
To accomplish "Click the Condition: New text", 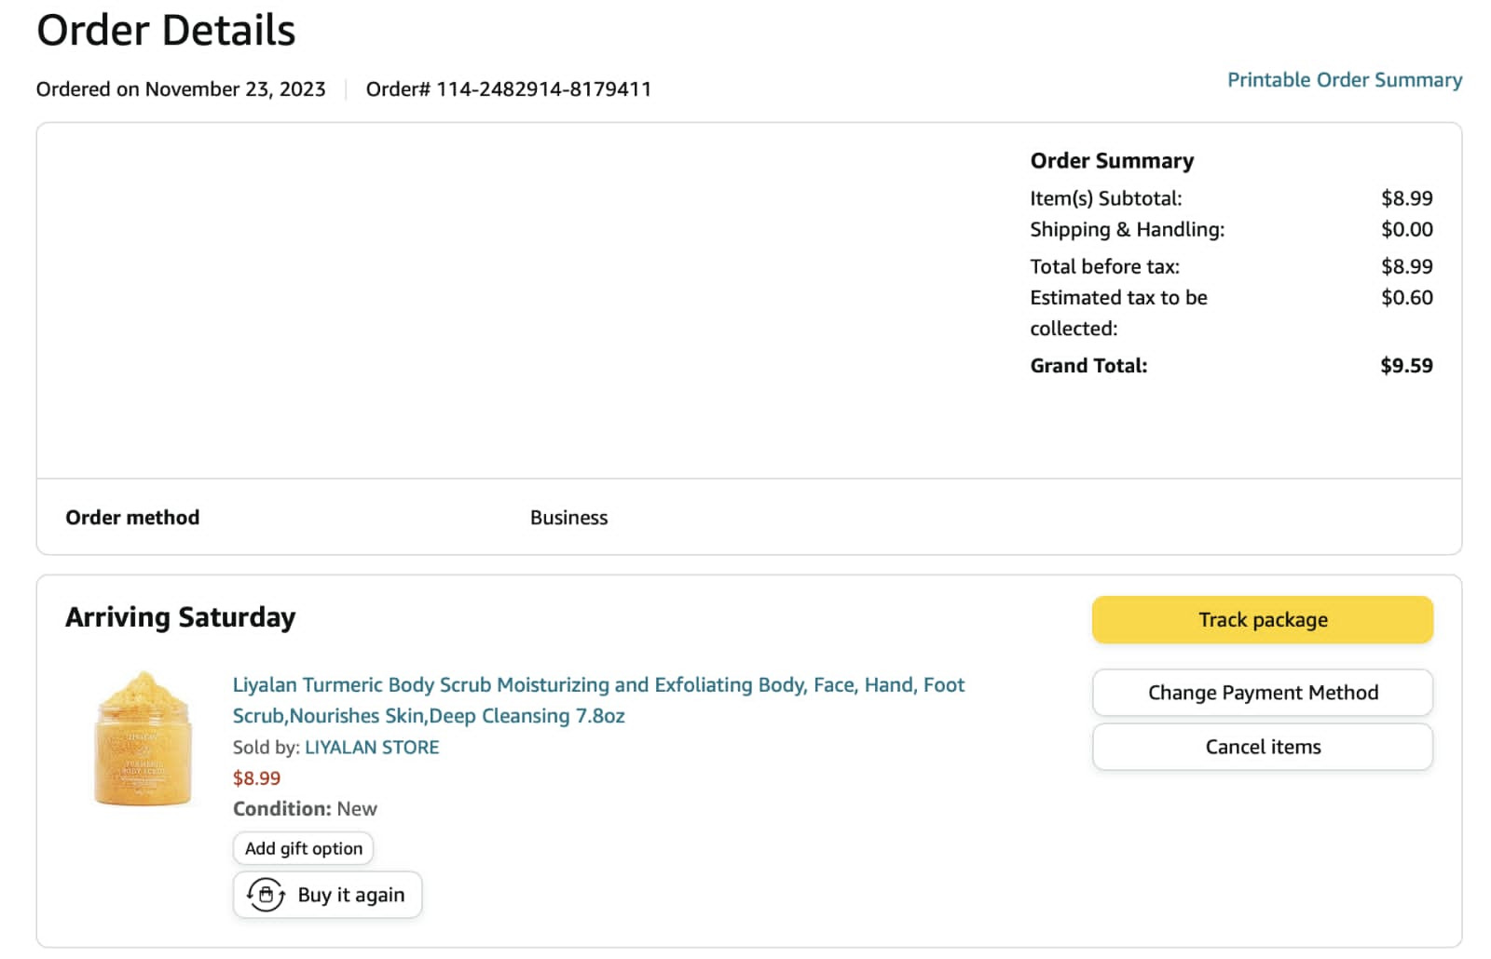I will click(x=305, y=809).
